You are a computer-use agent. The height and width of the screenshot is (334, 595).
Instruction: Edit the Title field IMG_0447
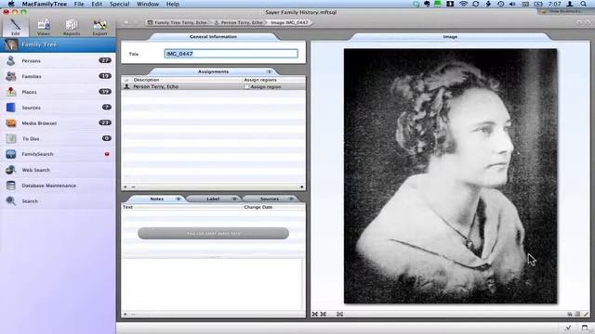tap(231, 54)
